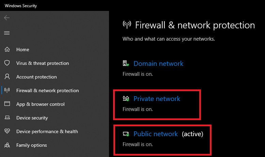
Task: Click the Account protection person icon
Action: tap(7, 77)
